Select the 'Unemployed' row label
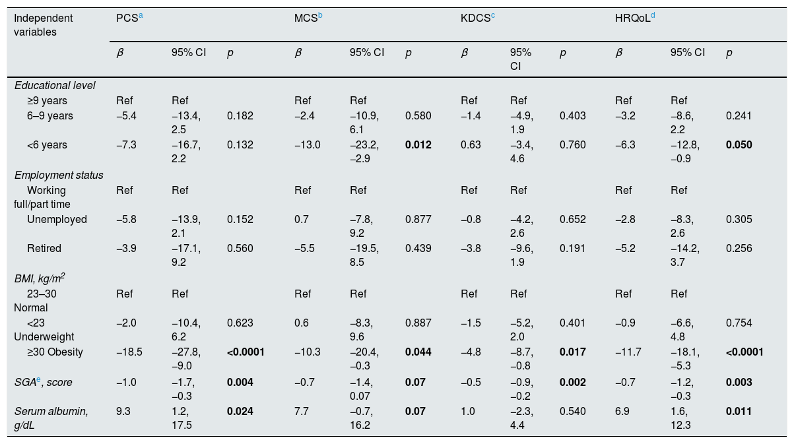Screen dimensions: 794x444 pos(57,220)
